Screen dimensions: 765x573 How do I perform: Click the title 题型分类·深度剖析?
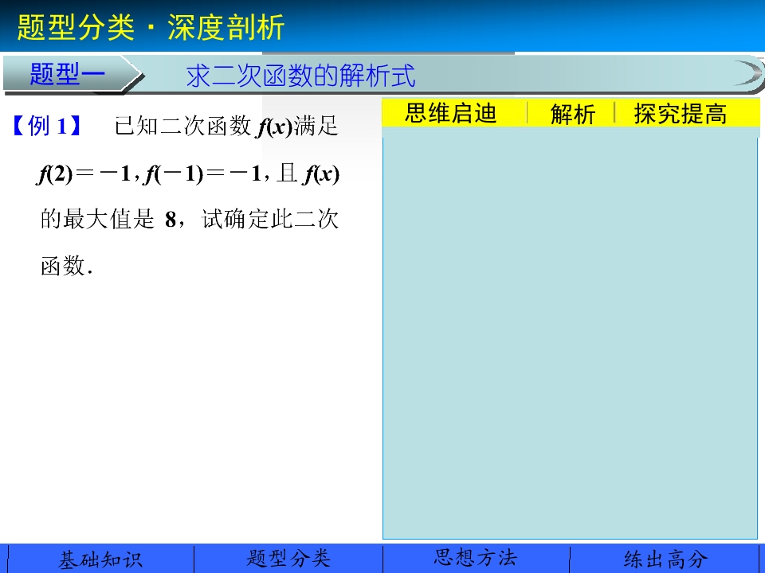151,27
